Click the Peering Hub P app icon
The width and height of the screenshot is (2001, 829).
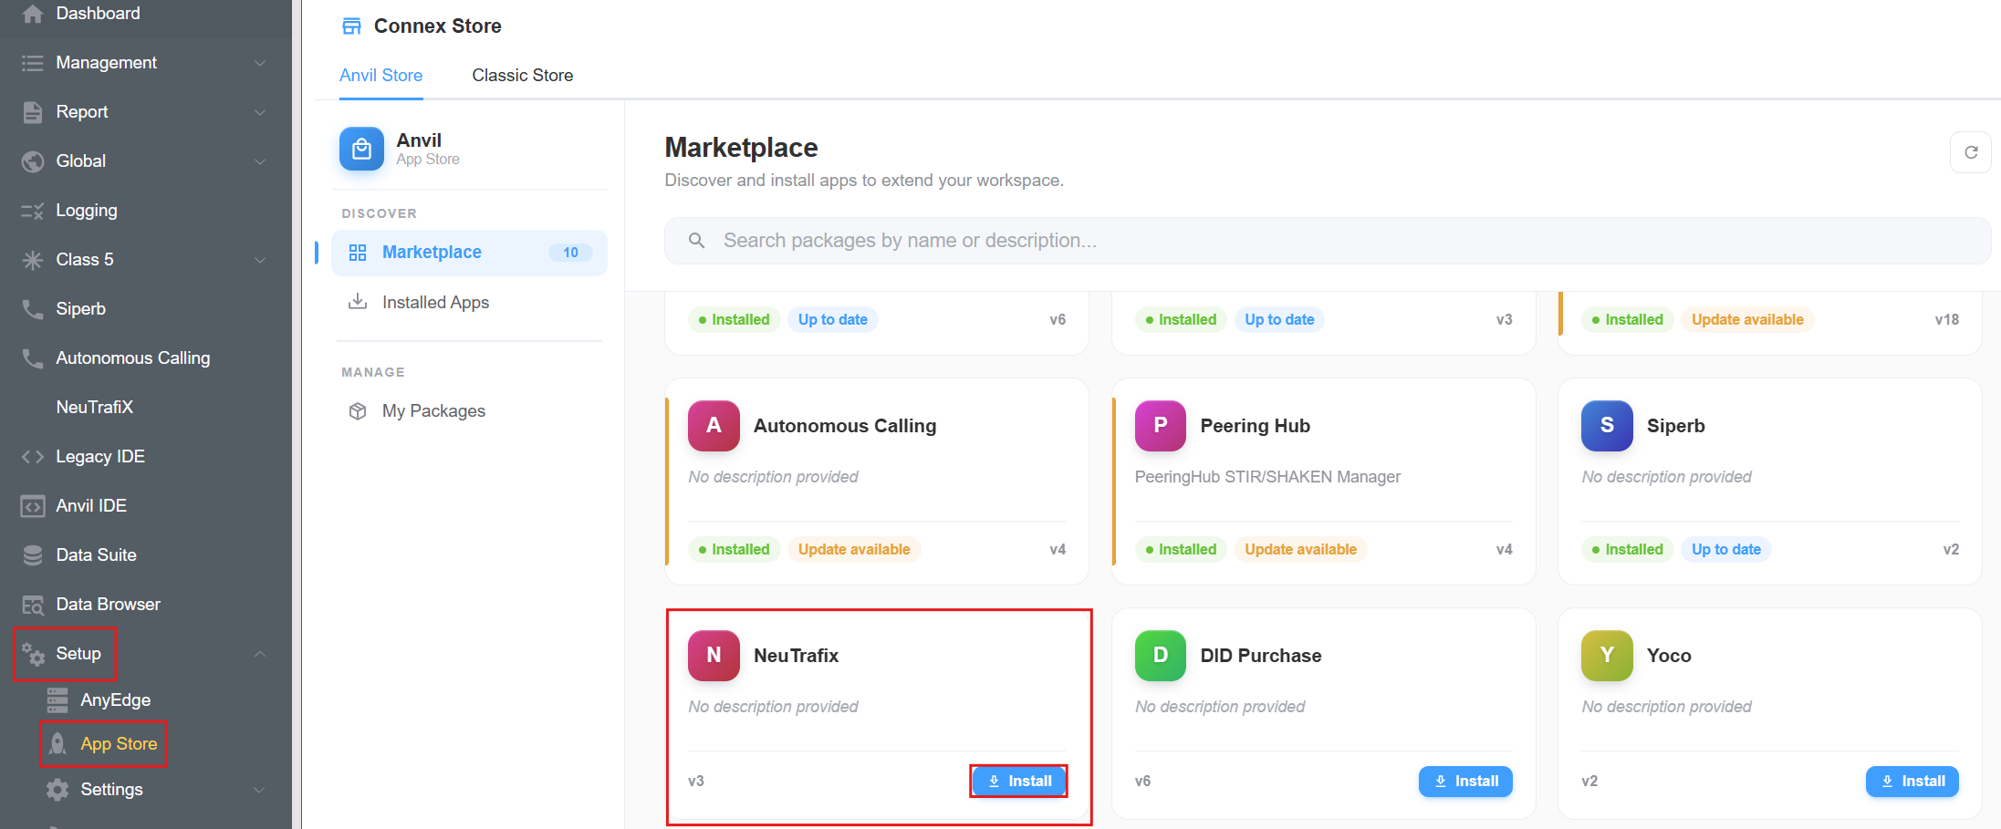tap(1161, 425)
